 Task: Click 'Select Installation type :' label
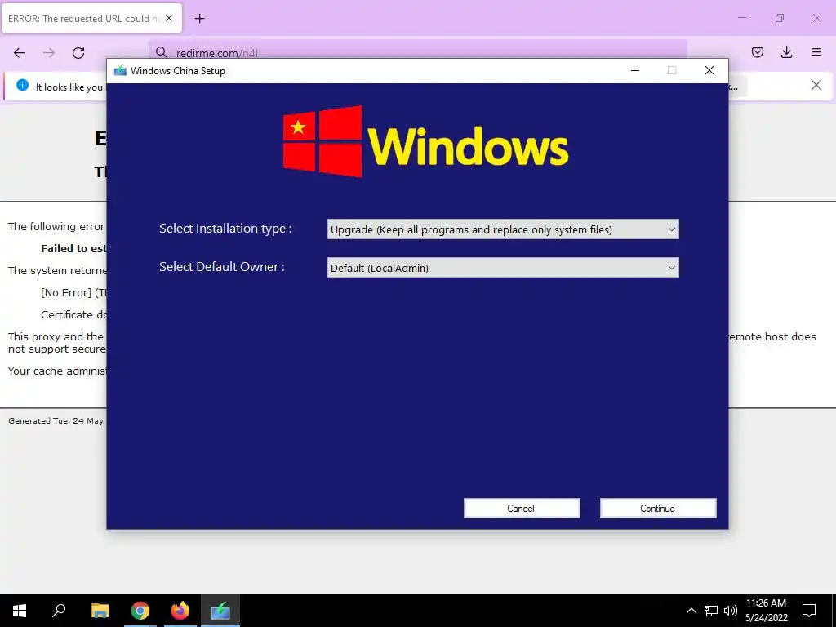[225, 229]
